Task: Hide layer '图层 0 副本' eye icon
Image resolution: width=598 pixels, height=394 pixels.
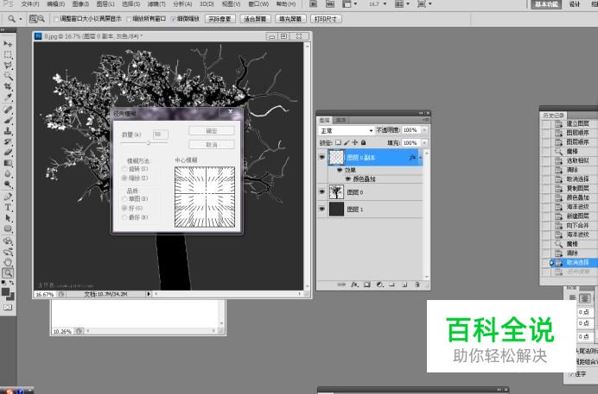Action: pos(321,157)
